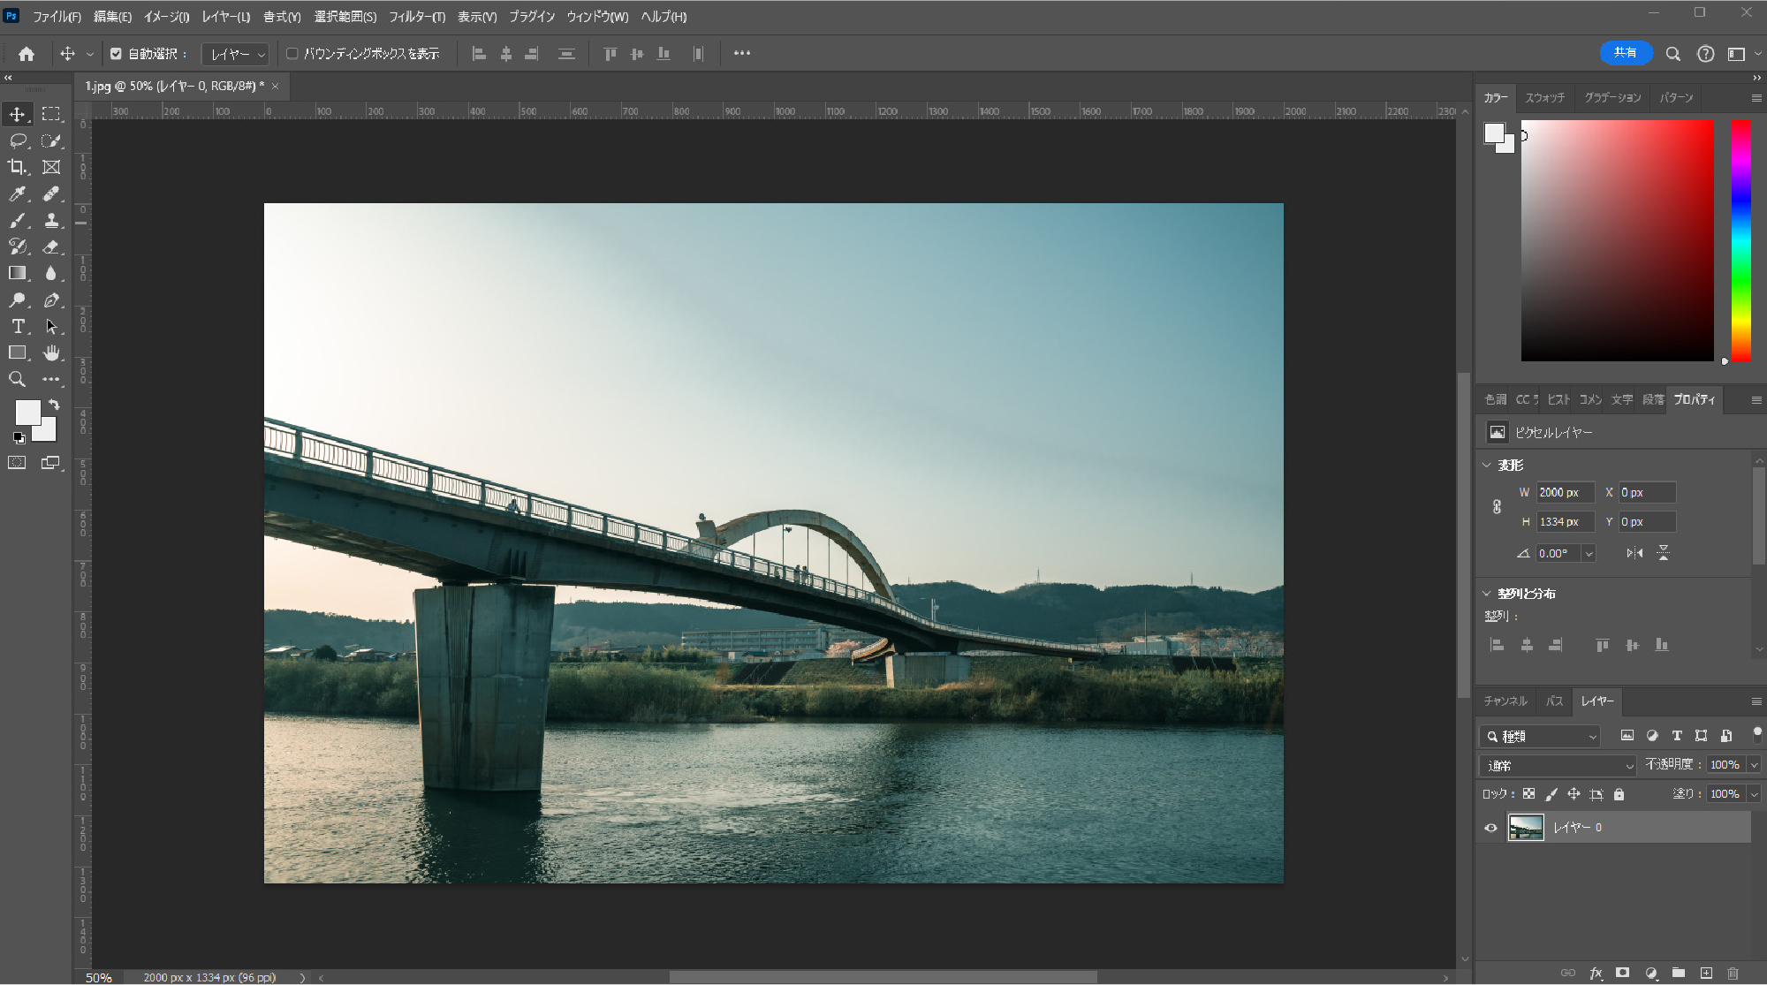Toggle layer filter on/off switch
The image size is (1767, 985).
(x=1757, y=733)
